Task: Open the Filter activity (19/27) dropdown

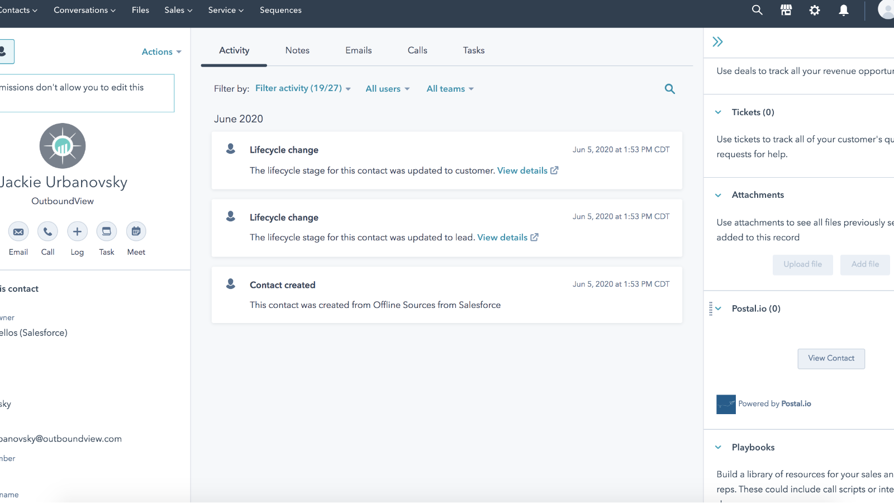Action: [x=302, y=88]
